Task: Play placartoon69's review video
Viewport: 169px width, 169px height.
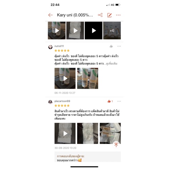Action: [x=65, y=133]
